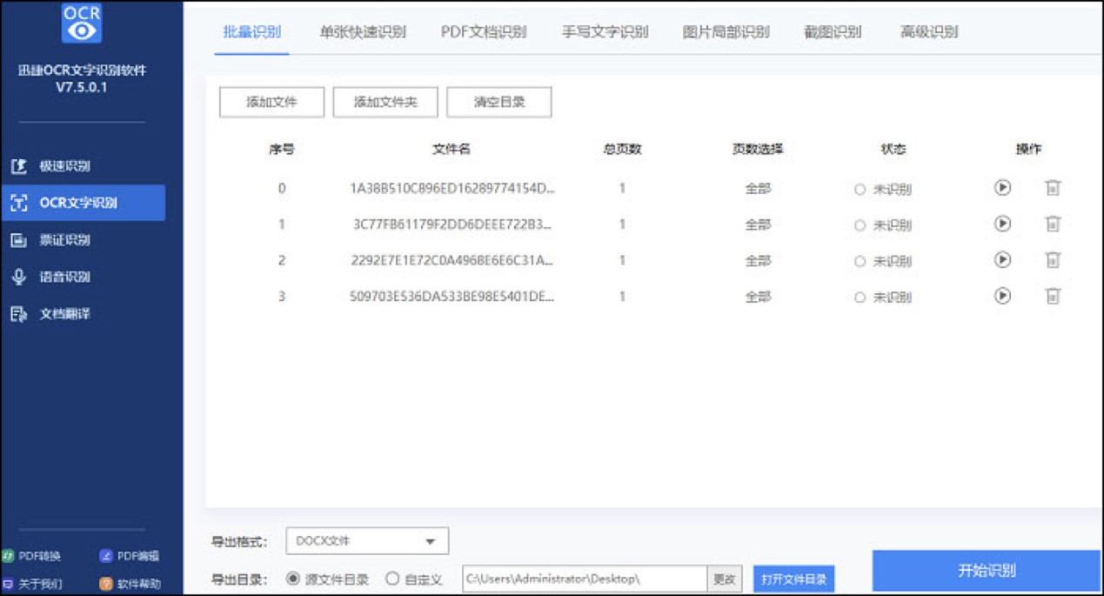Viewport: 1104px width, 596px height.
Task: Open 票证识别 in the sidebar
Action: click(x=64, y=240)
